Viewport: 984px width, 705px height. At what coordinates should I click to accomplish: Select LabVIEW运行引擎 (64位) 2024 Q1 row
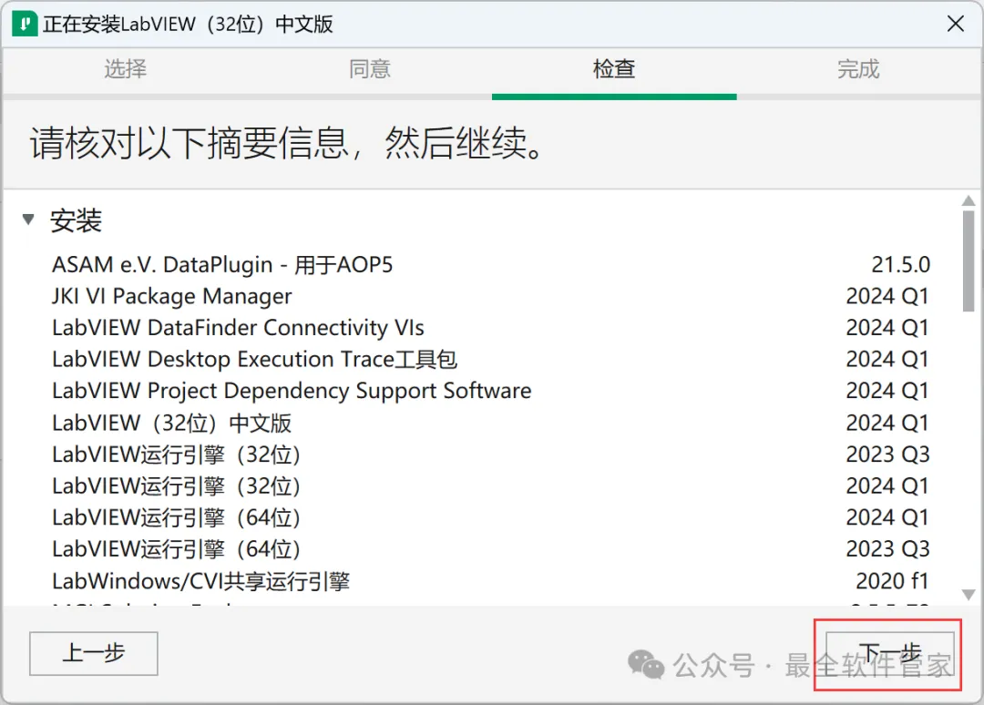491,517
